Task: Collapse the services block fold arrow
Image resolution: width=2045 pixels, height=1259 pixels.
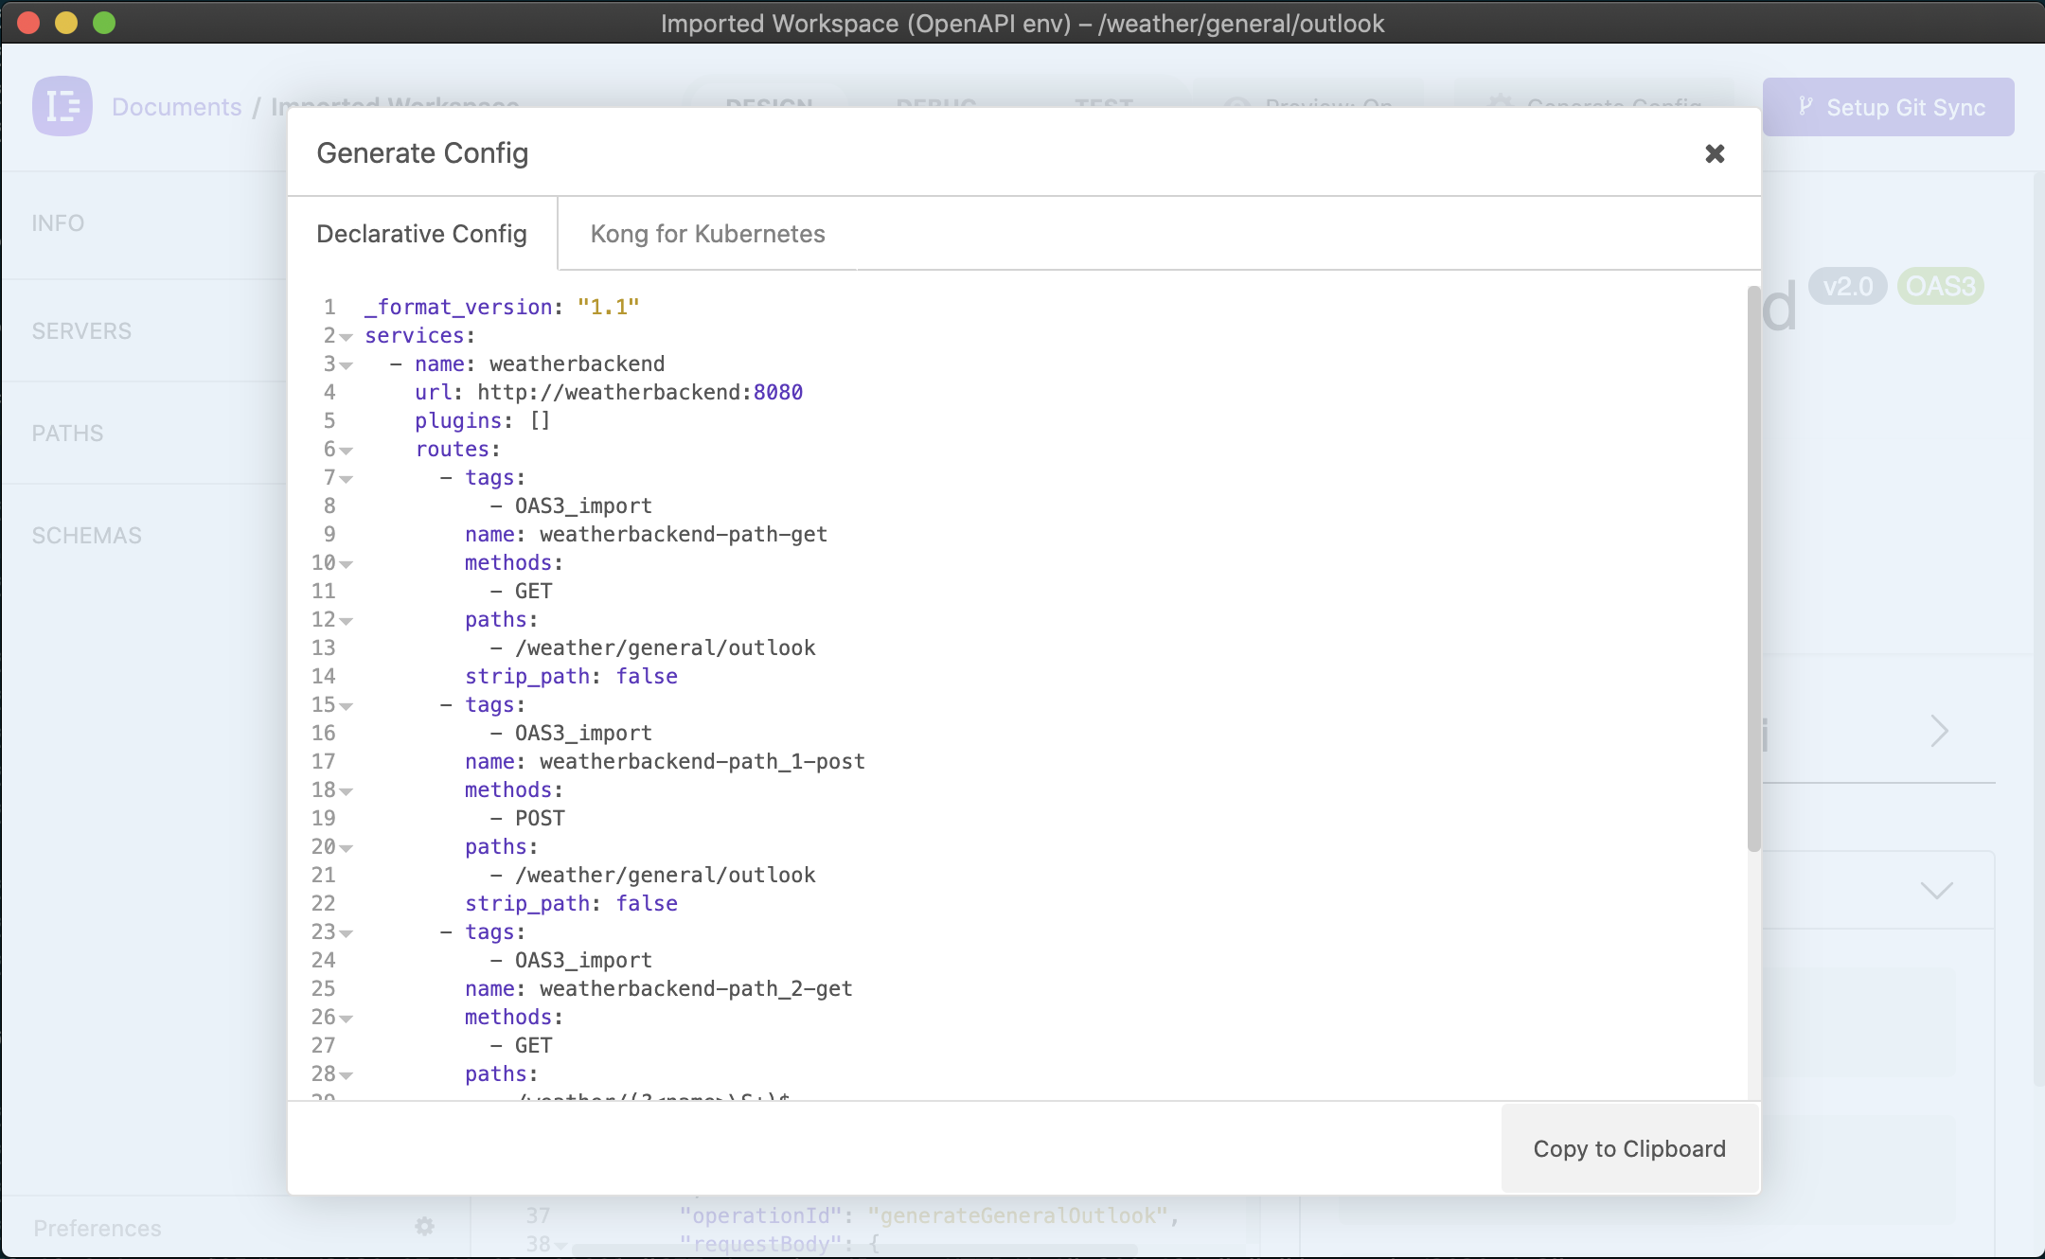Action: [347, 337]
